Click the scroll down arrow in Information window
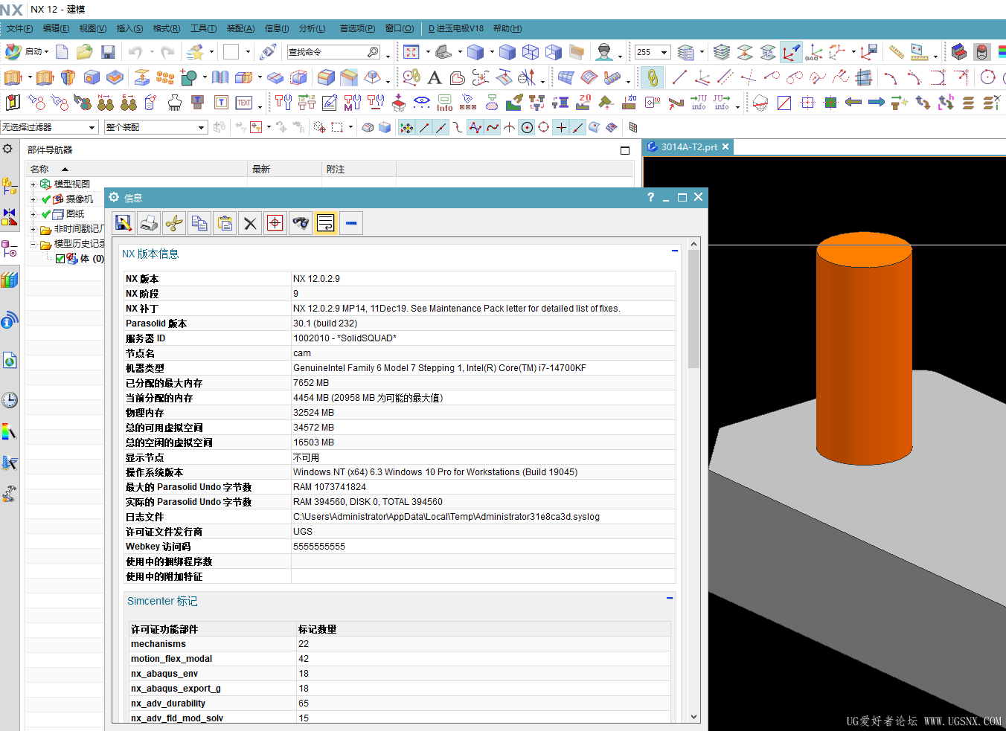The image size is (1006, 731). 693,717
